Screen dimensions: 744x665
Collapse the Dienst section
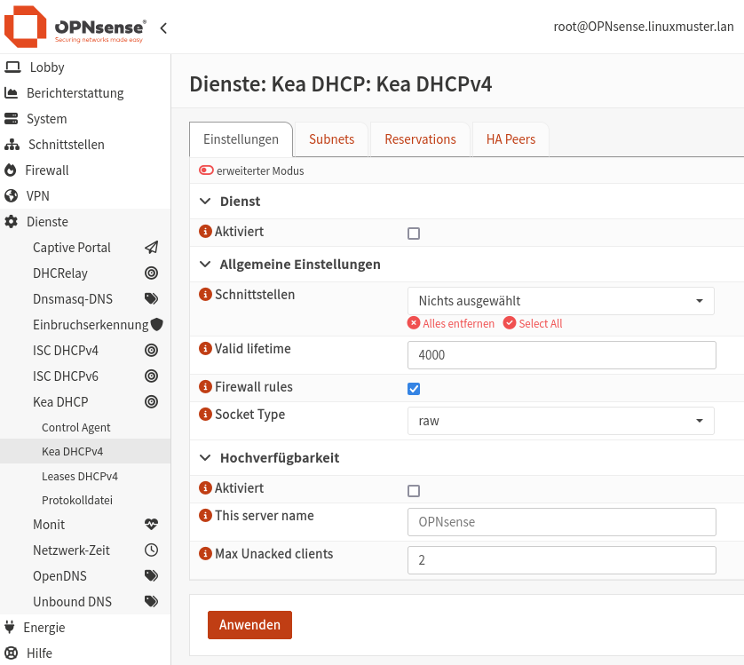pyautogui.click(x=205, y=202)
